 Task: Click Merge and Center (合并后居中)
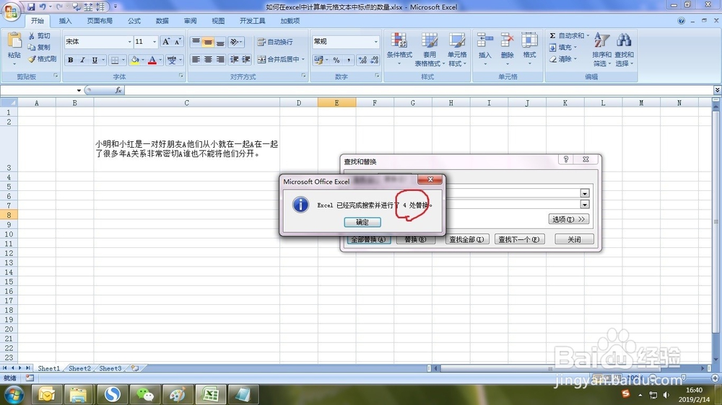point(280,59)
